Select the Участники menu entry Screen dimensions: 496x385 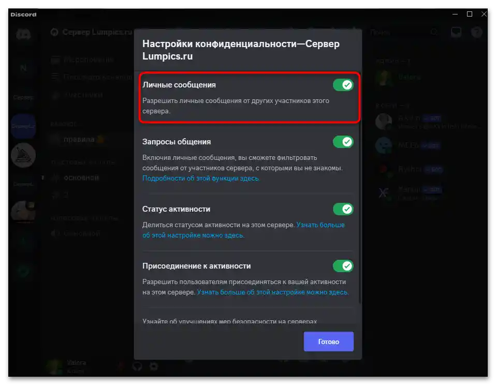coord(83,95)
